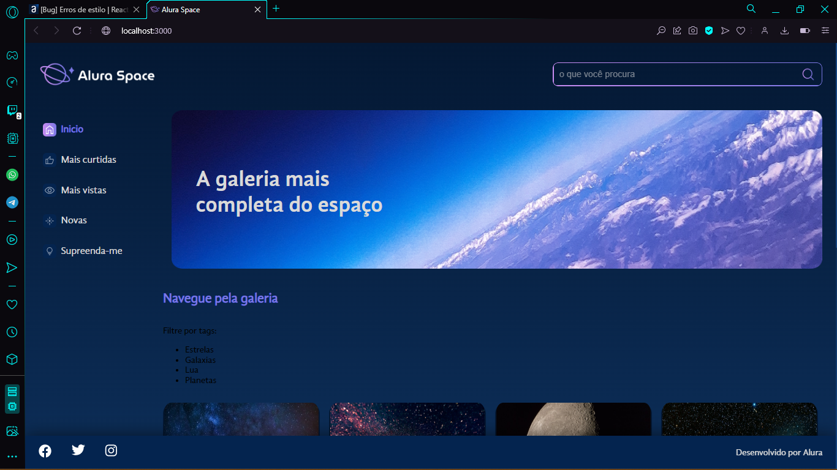Open the pink nebula photo thumbnail
Image resolution: width=837 pixels, height=470 pixels.
(407, 419)
